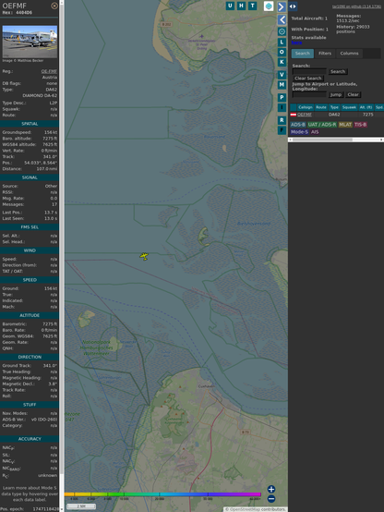Expand sidebar with right chevron arrow
The height and width of the screenshot is (512, 384).
click(x=282, y=6)
